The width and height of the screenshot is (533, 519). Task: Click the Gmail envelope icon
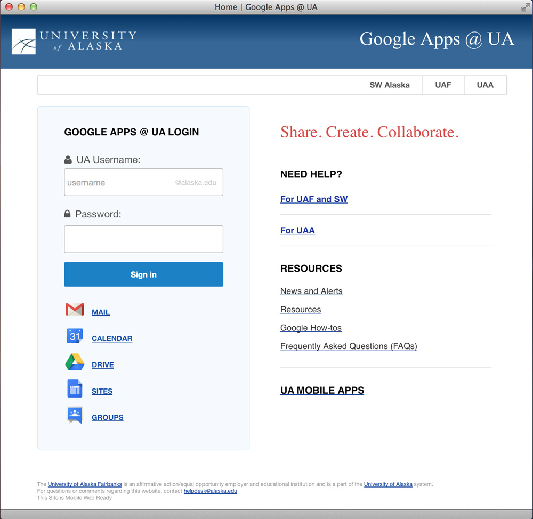(75, 309)
